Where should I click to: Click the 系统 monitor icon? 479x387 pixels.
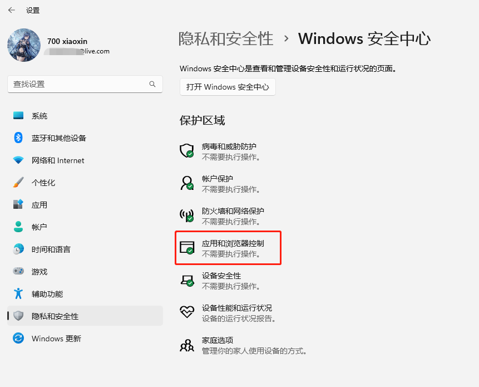[x=18, y=116]
